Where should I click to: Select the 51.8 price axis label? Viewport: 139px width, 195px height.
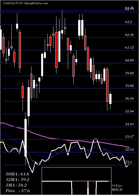tap(128, 162)
